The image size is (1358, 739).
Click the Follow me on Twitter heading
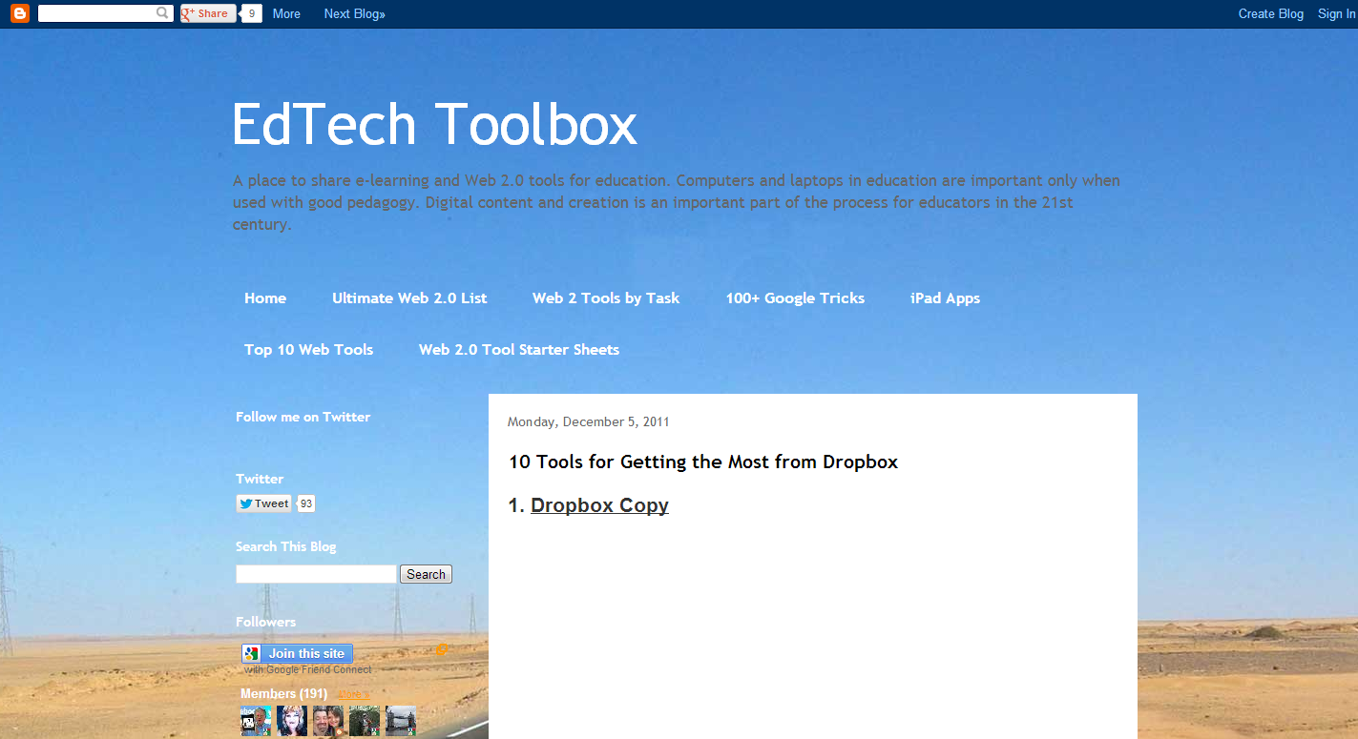[x=303, y=417]
